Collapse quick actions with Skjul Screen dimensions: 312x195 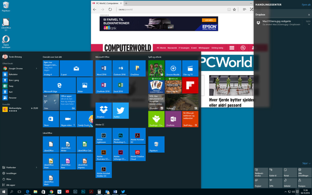tap(306, 163)
